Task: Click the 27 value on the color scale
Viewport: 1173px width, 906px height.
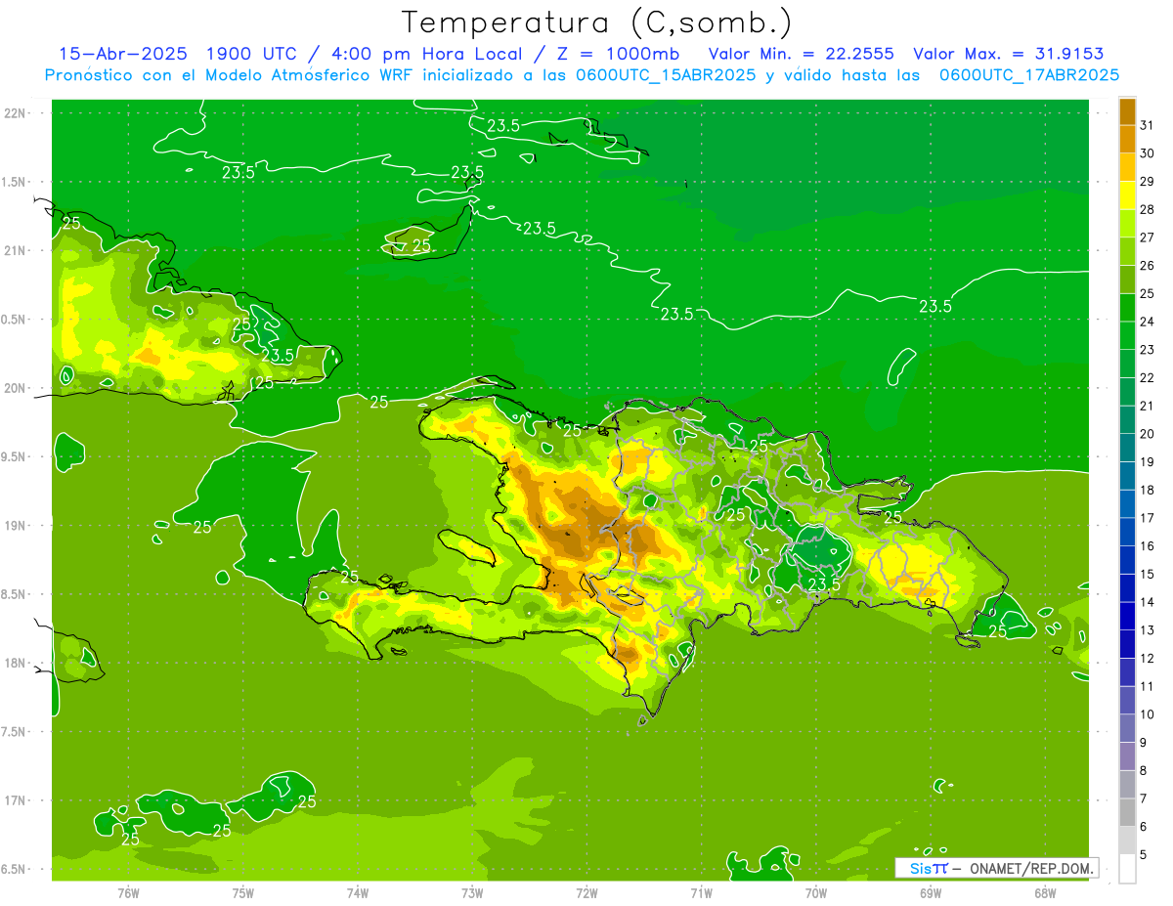Action: click(1148, 238)
